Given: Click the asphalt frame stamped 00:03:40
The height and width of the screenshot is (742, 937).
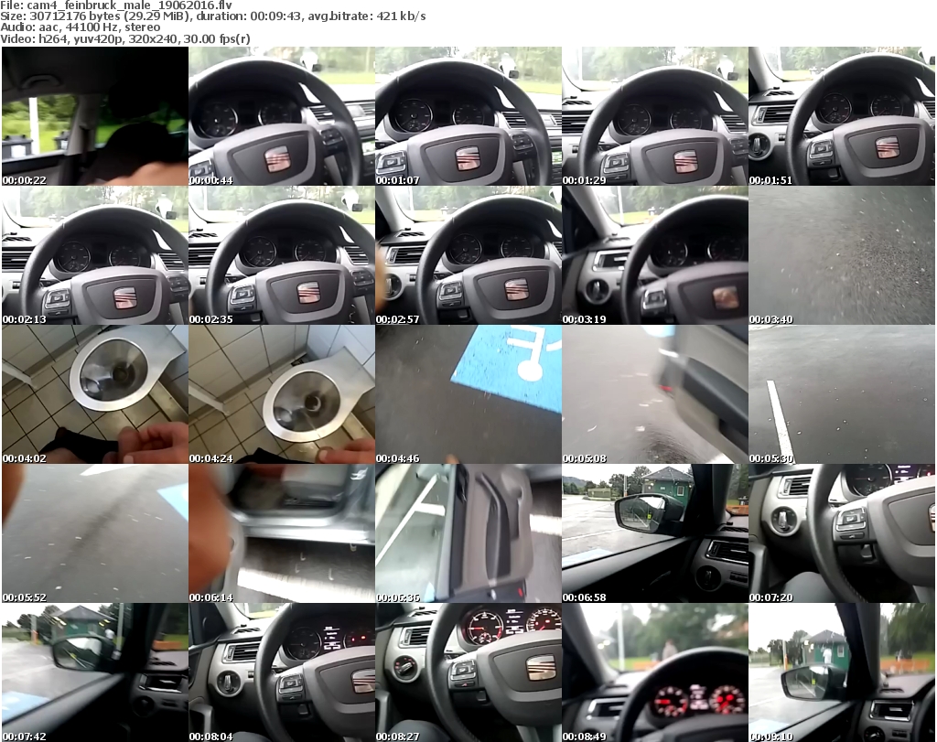Looking at the screenshot, I should pos(842,255).
